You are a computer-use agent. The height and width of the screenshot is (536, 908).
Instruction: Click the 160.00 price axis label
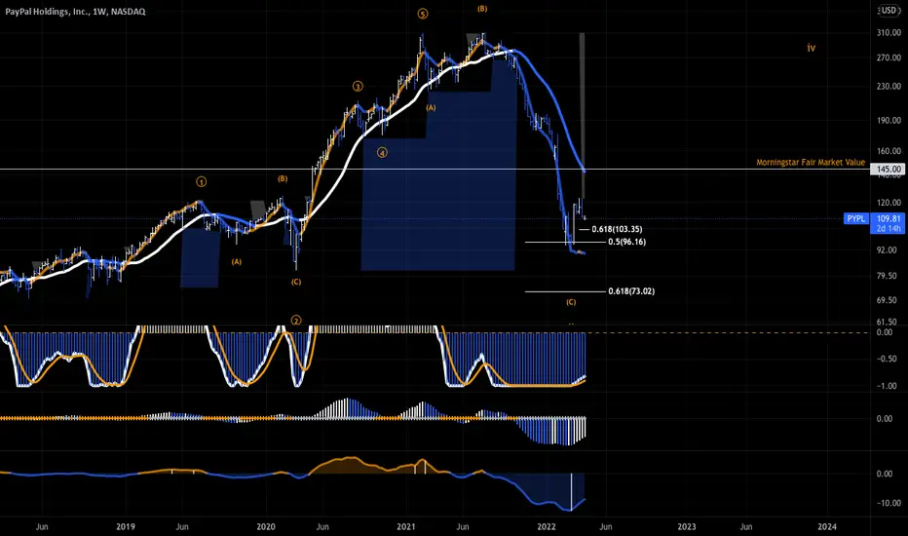889,151
